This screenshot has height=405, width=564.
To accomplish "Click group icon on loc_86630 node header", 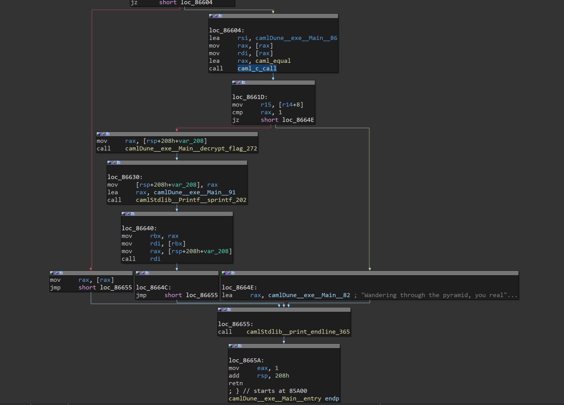I will point(119,162).
